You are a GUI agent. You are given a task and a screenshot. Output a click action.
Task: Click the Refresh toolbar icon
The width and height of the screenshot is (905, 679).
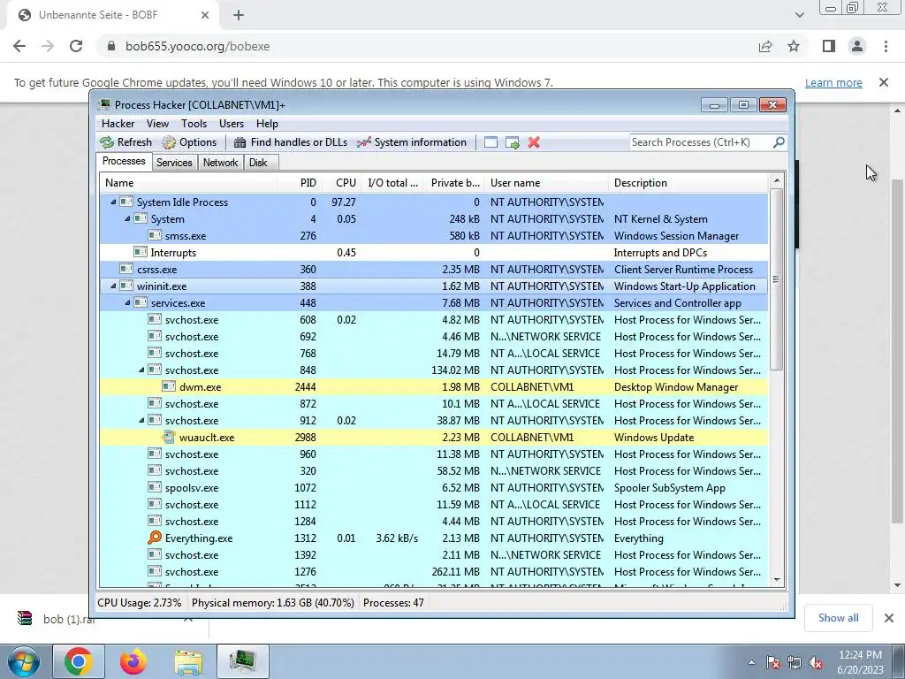click(107, 142)
